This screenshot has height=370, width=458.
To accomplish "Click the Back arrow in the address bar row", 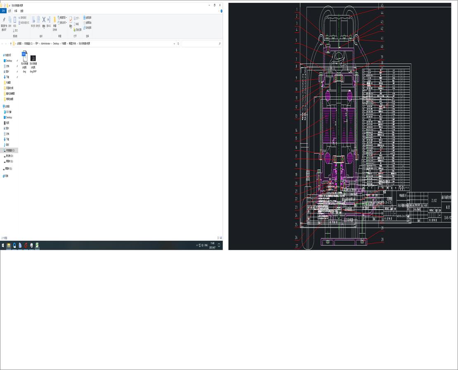I will (2, 43).
